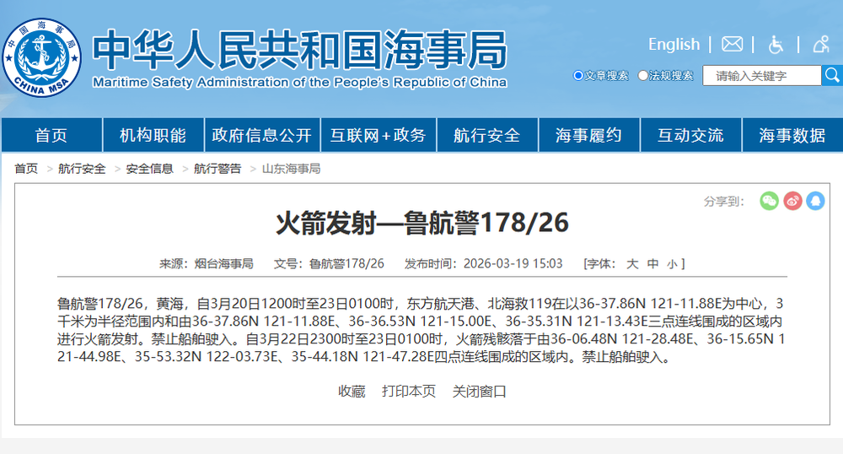The height and width of the screenshot is (454, 843).
Task: Switch to the English site
Action: [674, 44]
